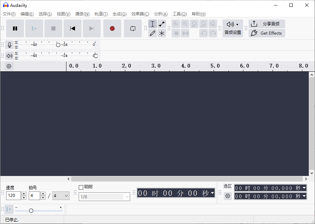This screenshot has width=315, height=224.
Task: Open the timeline options gear icon
Action: tap(8, 66)
